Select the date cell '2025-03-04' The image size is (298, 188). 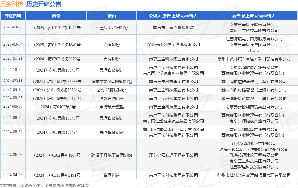click(13, 44)
